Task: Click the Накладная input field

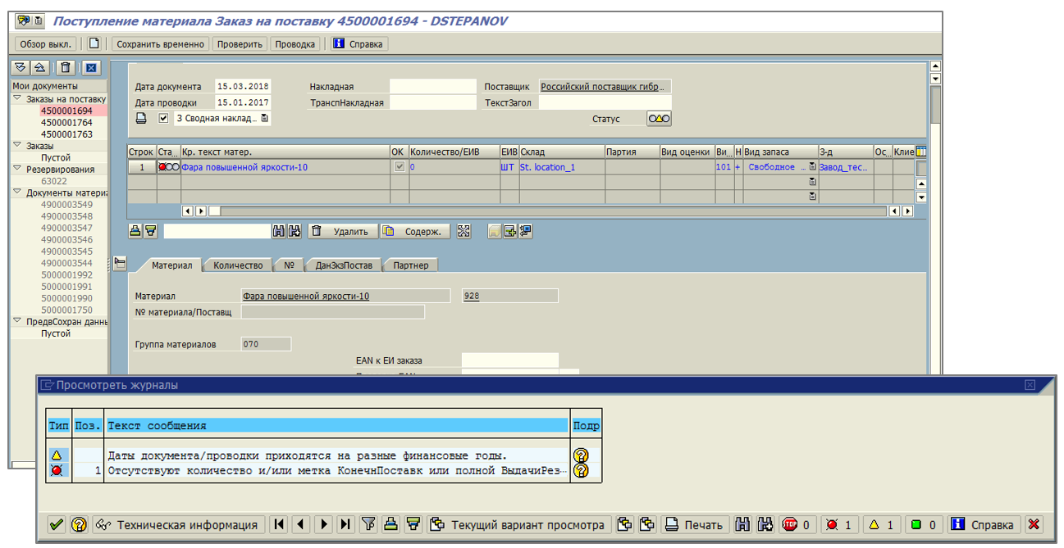Action: (432, 87)
